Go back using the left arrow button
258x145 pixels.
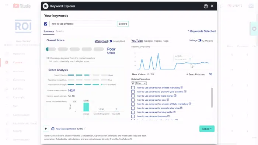[46, 129]
